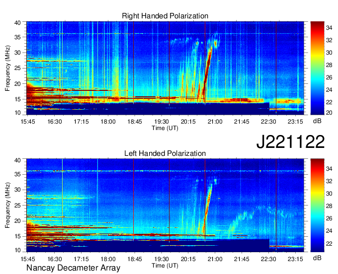
Task: Click the 19:30 time tick of the Right Handed plot
Action: [x=162, y=122]
